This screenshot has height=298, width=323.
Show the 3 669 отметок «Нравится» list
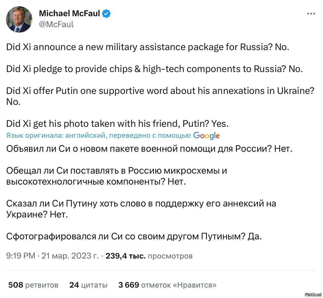(167, 285)
